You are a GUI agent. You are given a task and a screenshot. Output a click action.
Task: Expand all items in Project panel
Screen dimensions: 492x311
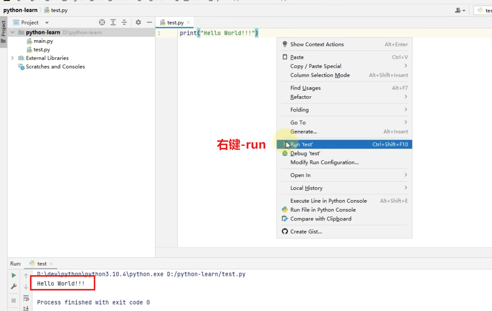pyautogui.click(x=113, y=22)
